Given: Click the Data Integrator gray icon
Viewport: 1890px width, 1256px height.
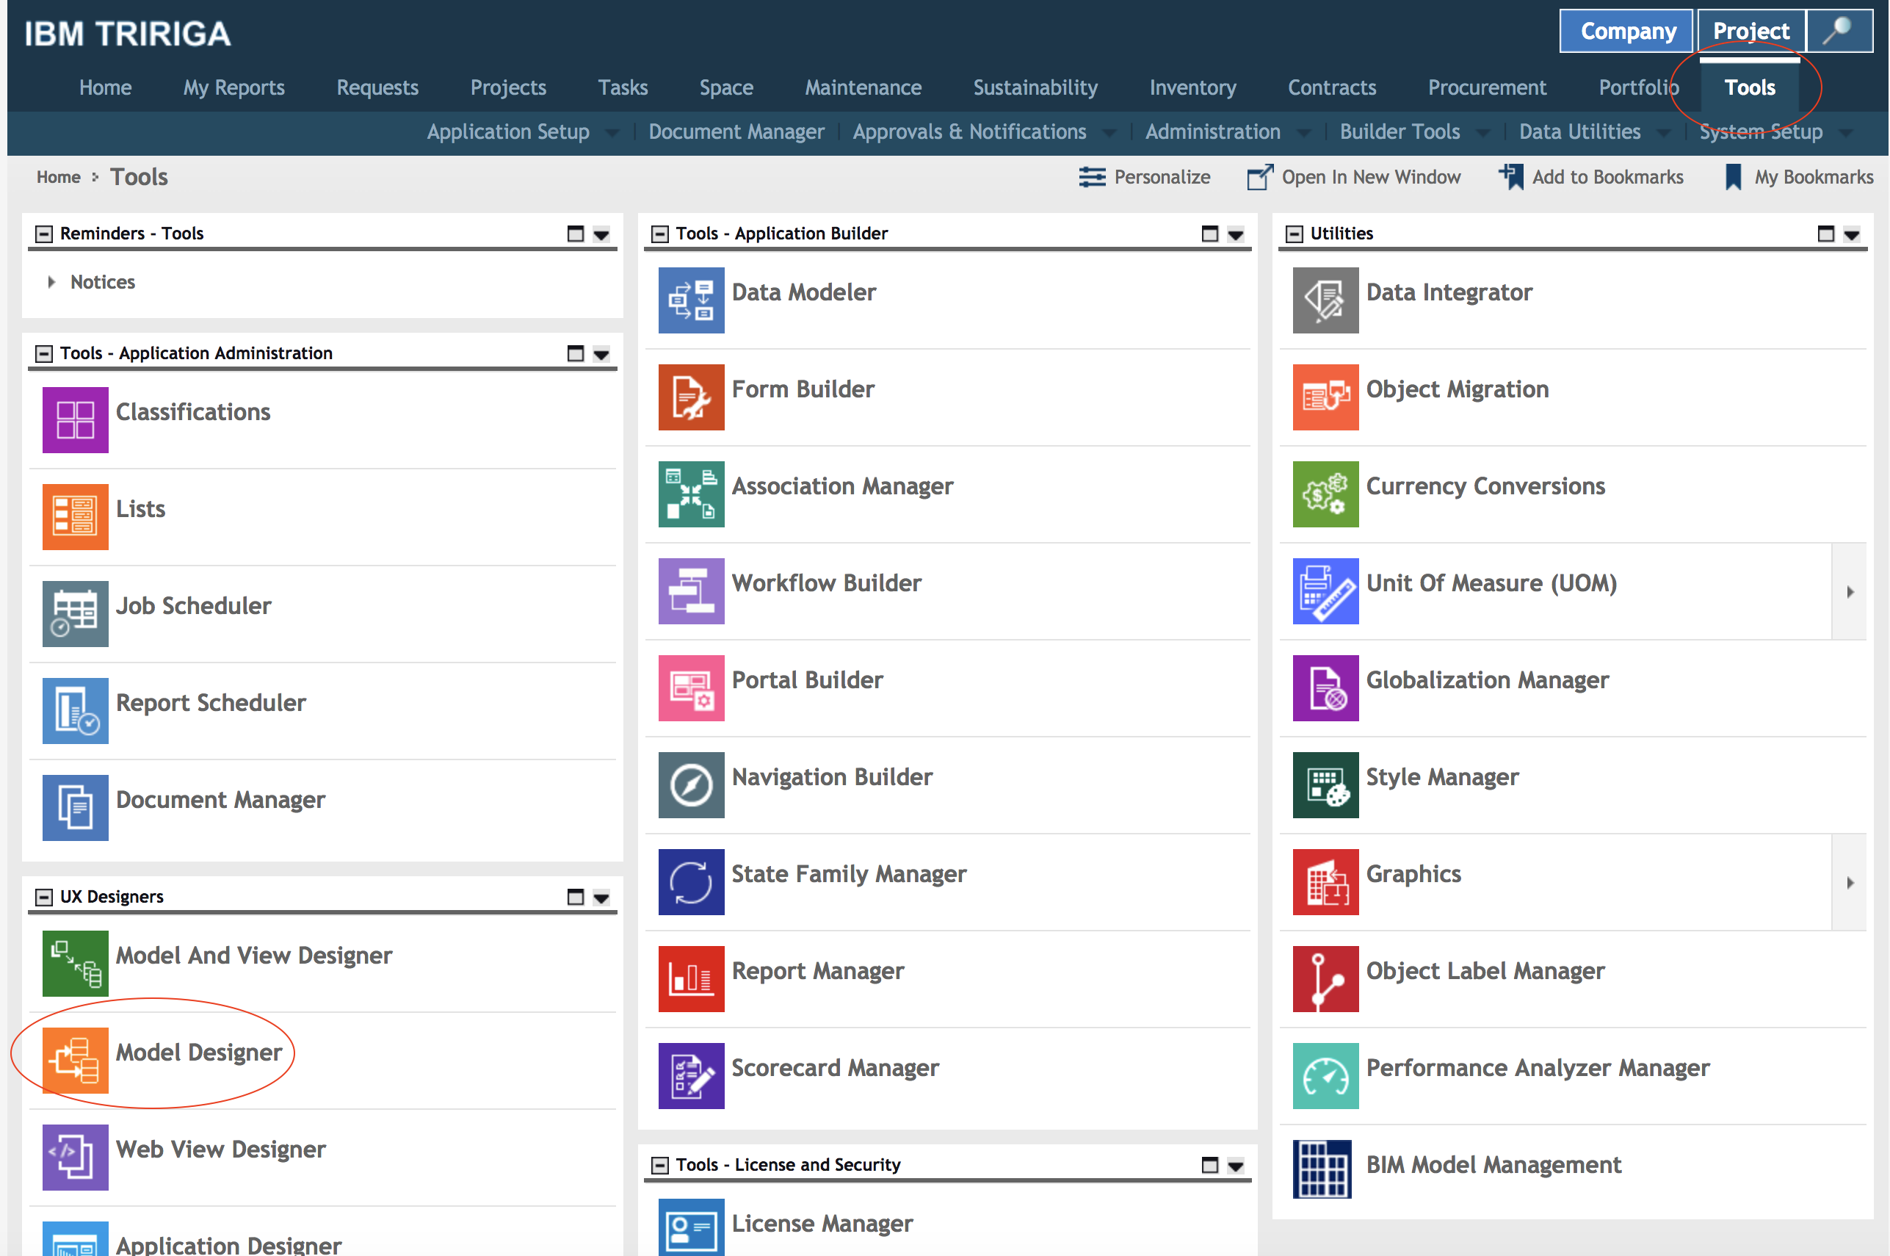Looking at the screenshot, I should 1325,300.
